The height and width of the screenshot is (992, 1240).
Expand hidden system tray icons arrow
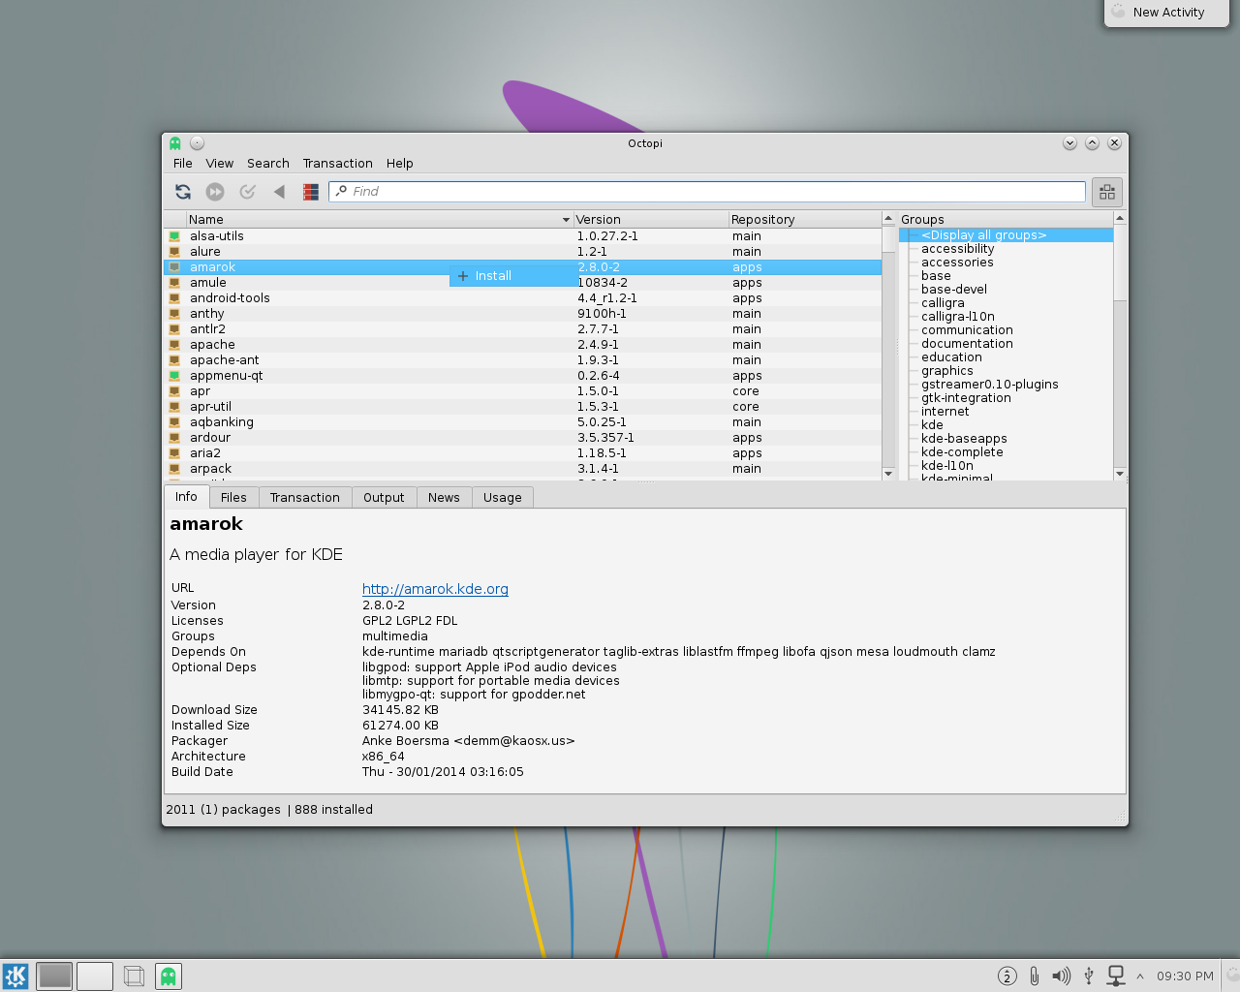[x=1140, y=976]
